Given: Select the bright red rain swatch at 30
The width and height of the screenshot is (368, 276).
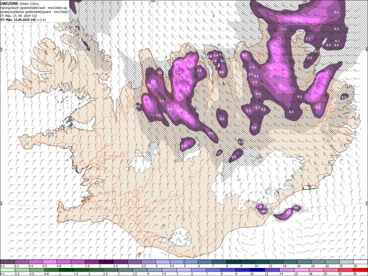Looking at the screenshot, I should [x=360, y=270].
